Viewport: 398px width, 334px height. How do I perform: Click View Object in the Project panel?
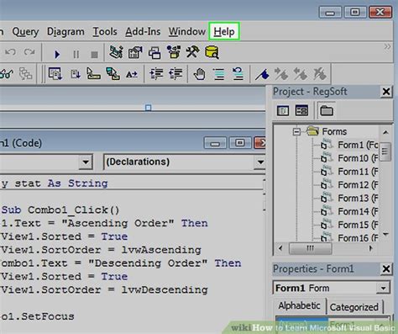coord(301,111)
